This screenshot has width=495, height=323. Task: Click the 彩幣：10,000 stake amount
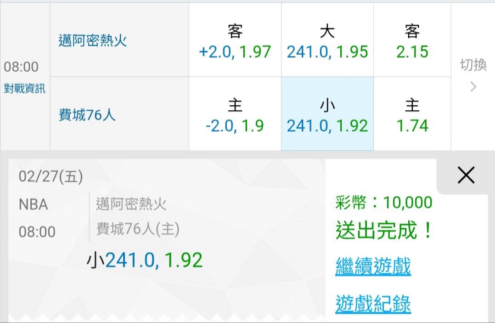[384, 202]
